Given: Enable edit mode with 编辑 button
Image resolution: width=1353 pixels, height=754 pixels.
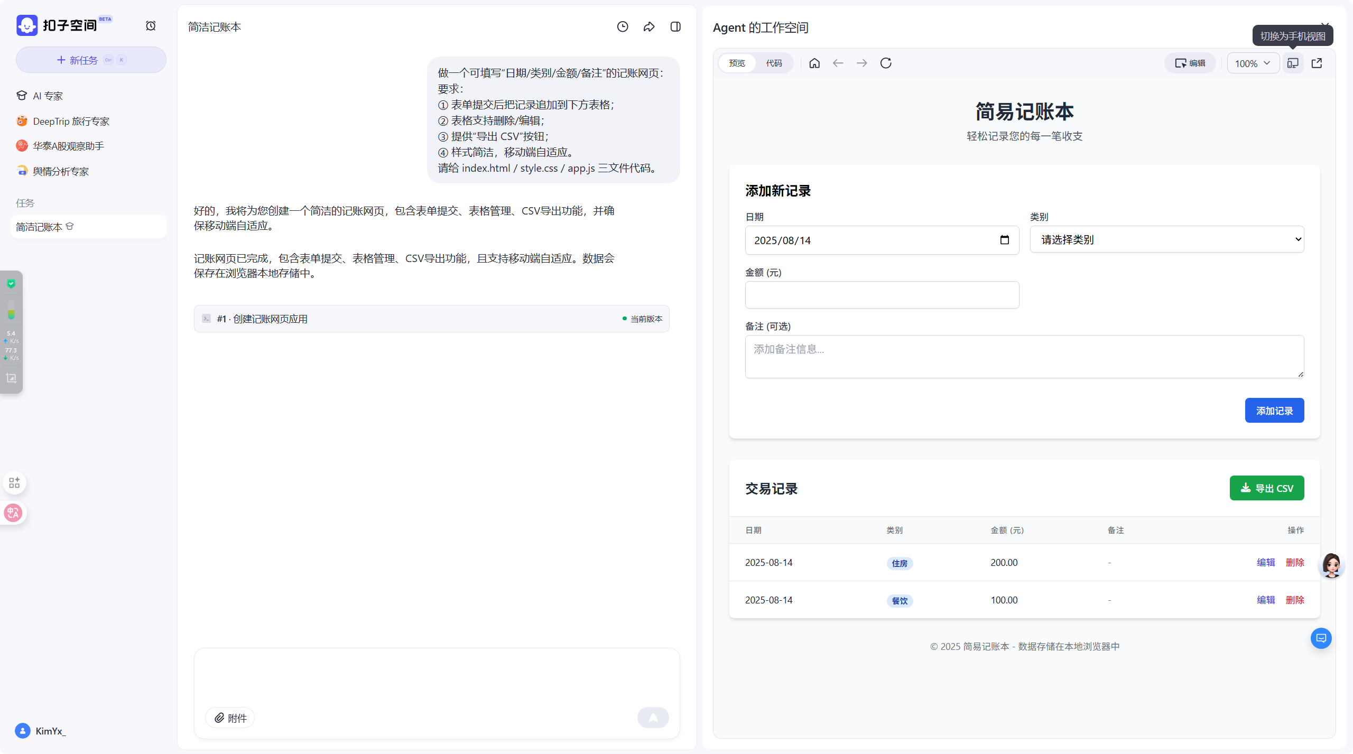Looking at the screenshot, I should [x=1190, y=63].
